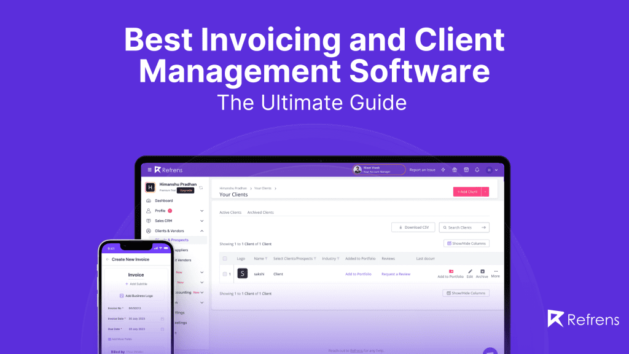The image size is (629, 354).
Task: Click the Archive icon in the client actions
Action: click(481, 271)
